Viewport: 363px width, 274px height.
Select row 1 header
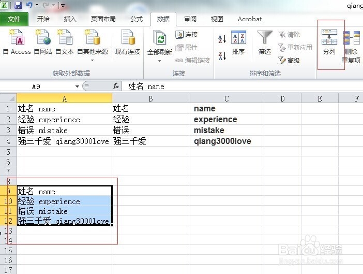[x=8, y=108]
